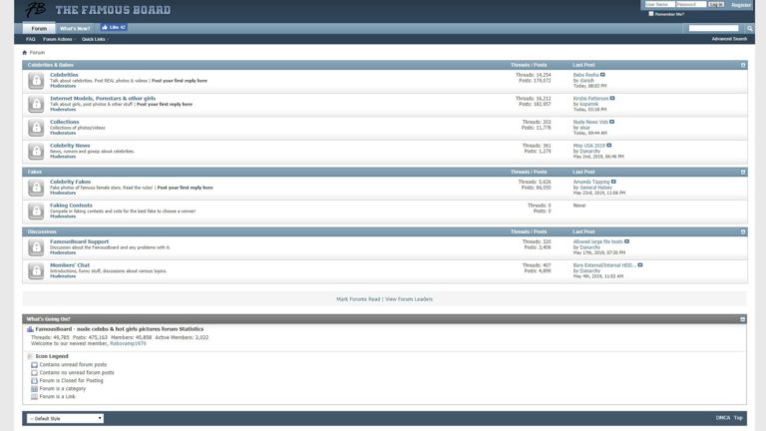Click the Facebook Like button
Screen dimensions: 766x431
(x=113, y=28)
